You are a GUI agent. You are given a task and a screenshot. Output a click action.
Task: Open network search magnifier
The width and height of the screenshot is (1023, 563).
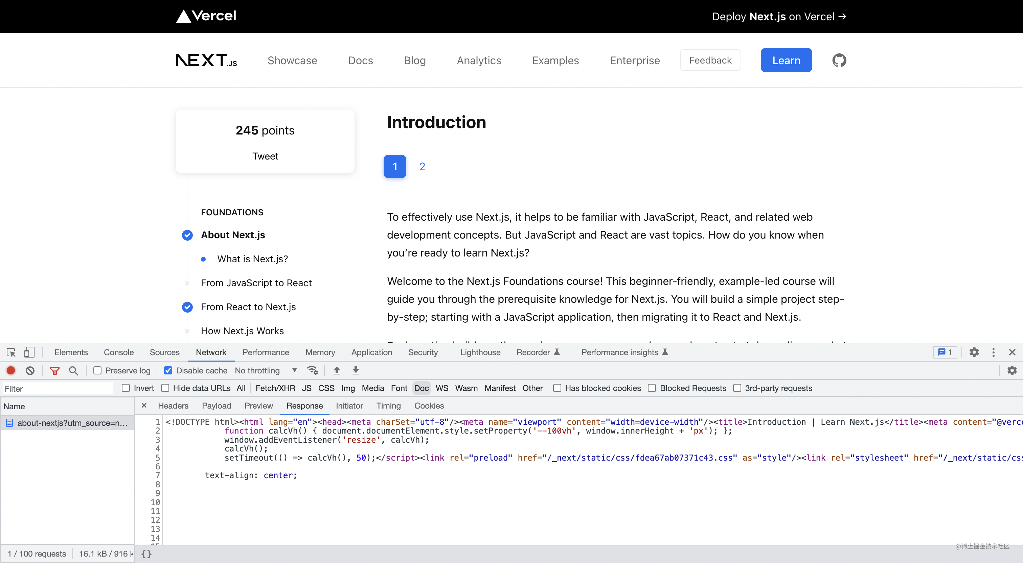click(x=73, y=371)
